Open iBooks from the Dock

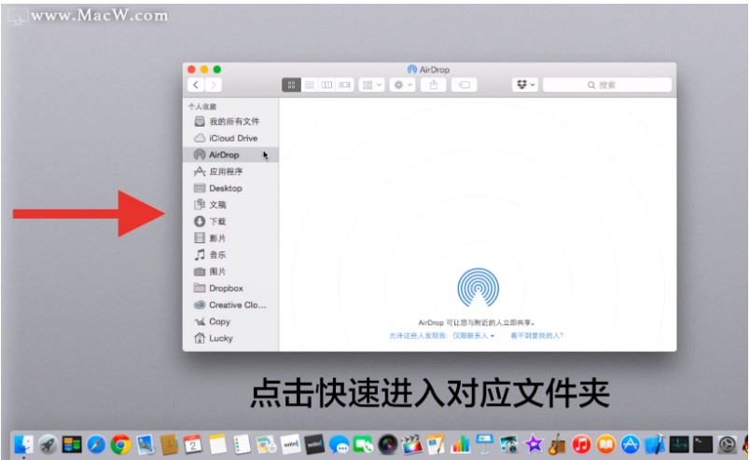606,445
